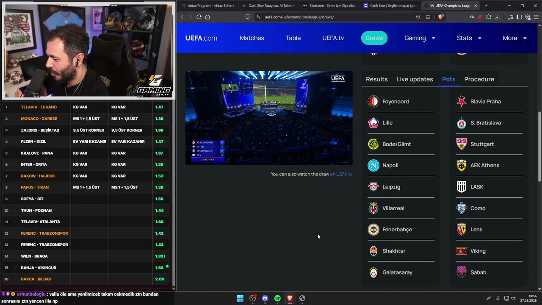This screenshot has height=305, width=542.
Task: Toggle the browser sidebar panel icon
Action: tap(519, 17)
